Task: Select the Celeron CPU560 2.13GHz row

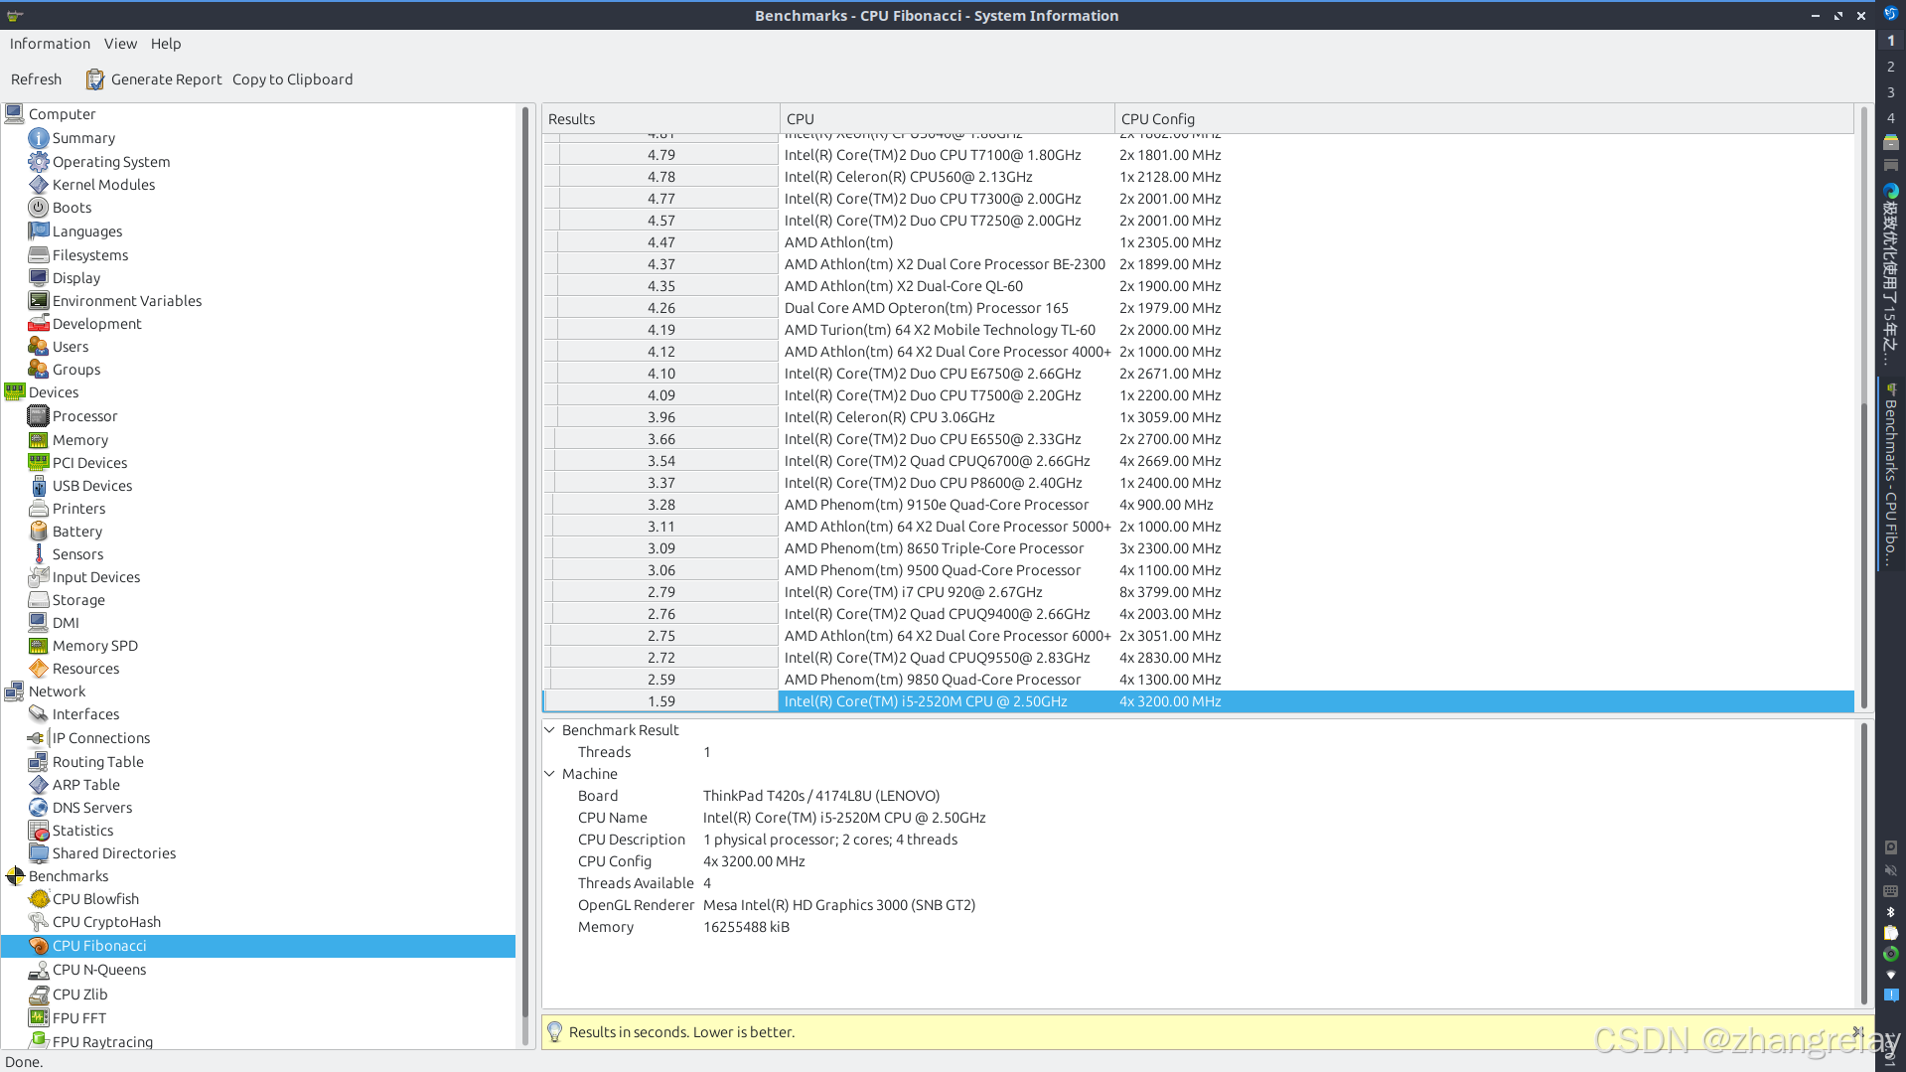Action: tap(1198, 177)
